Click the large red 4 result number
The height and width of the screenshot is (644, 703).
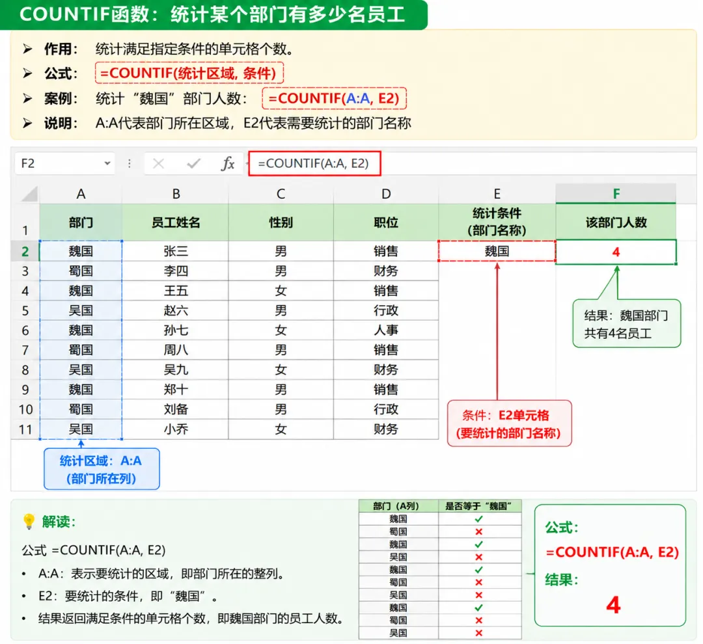[x=613, y=605]
